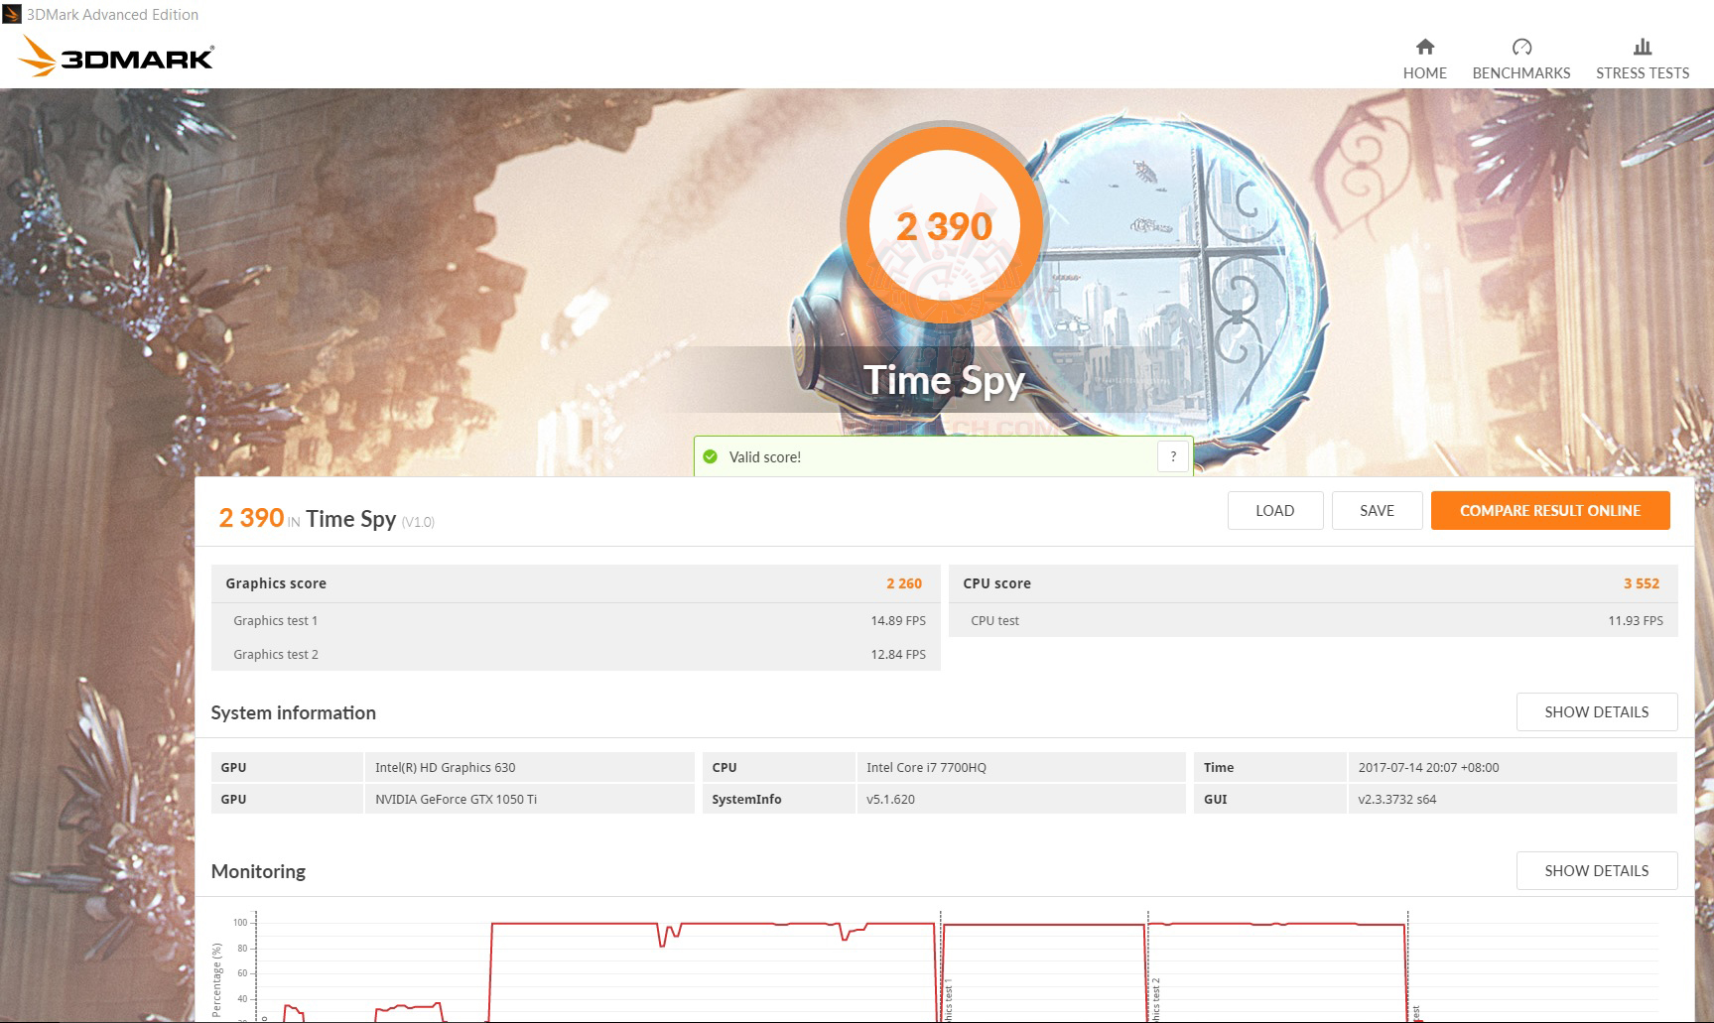This screenshot has width=1714, height=1023.
Task: Click the Valid score! message
Action: click(764, 456)
